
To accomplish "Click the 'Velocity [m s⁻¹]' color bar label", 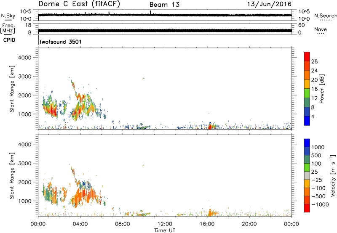I will (x=333, y=175).
